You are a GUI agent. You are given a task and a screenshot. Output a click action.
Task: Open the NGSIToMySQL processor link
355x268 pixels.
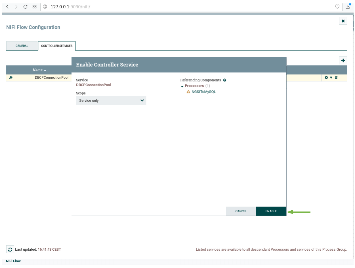pyautogui.click(x=204, y=92)
